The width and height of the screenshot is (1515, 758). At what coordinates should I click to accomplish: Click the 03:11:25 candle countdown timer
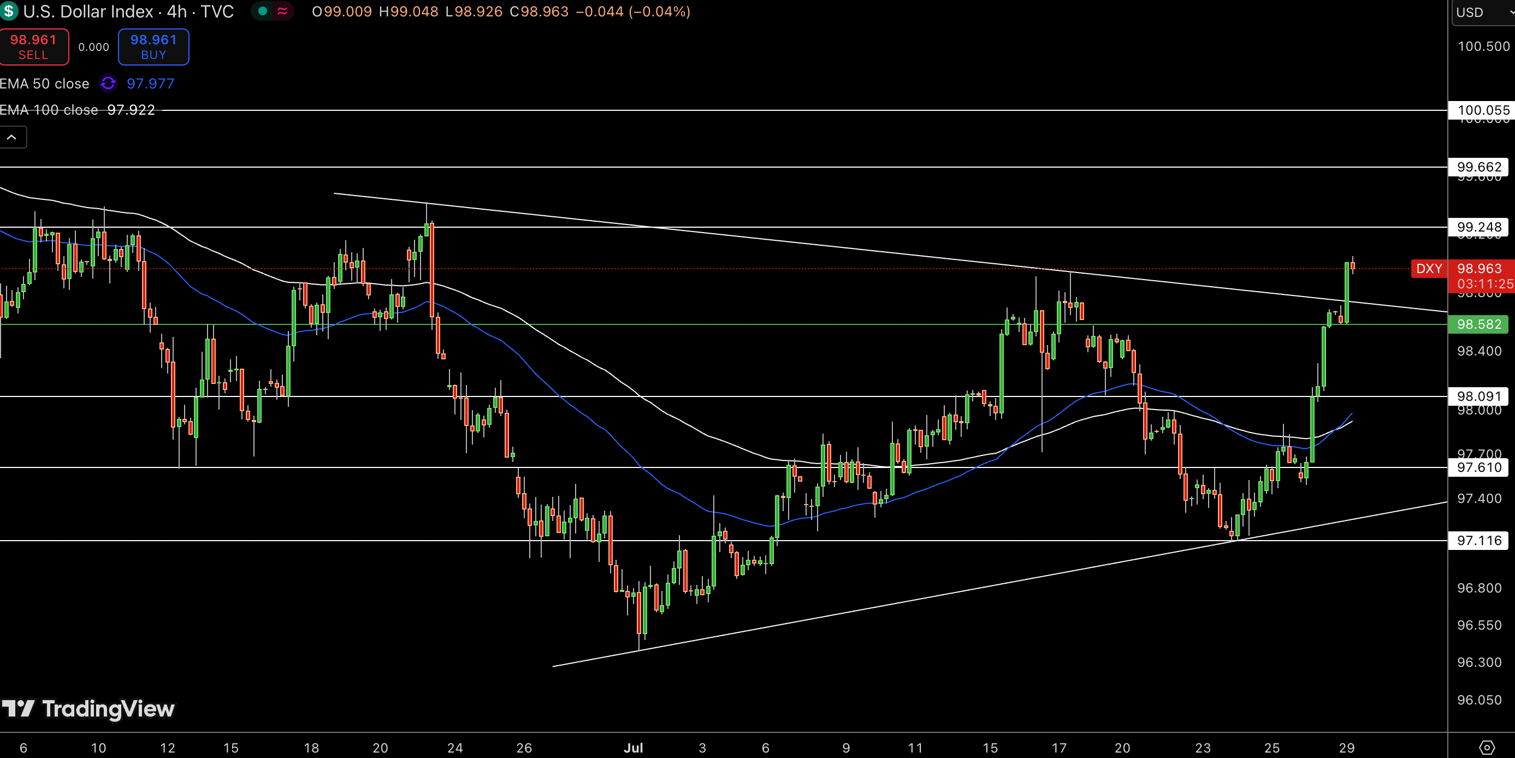click(x=1484, y=284)
